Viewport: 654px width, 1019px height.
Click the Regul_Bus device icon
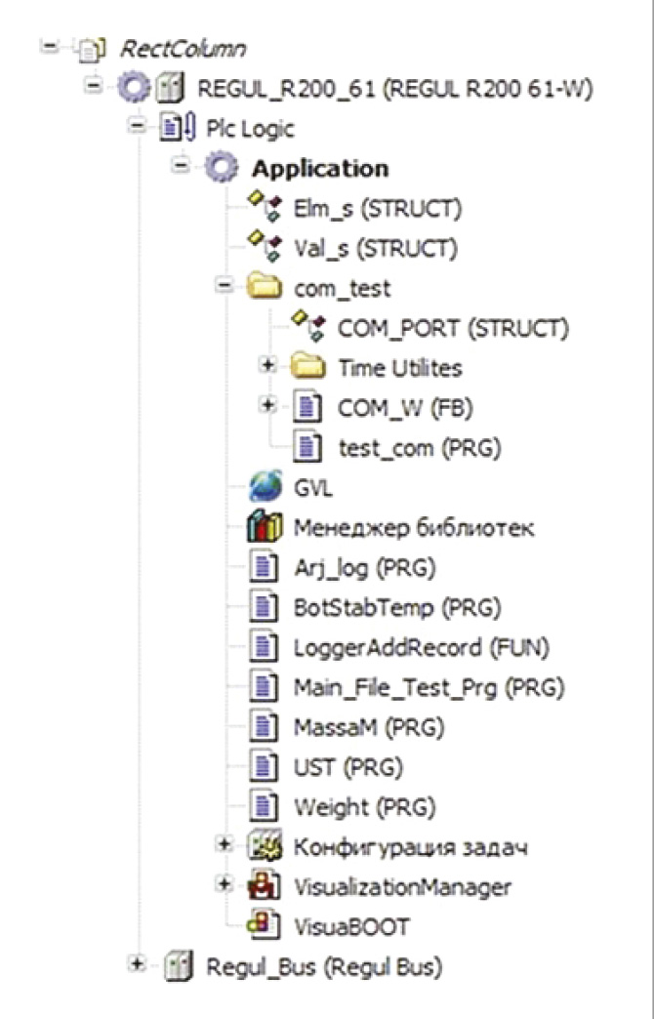[178, 965]
